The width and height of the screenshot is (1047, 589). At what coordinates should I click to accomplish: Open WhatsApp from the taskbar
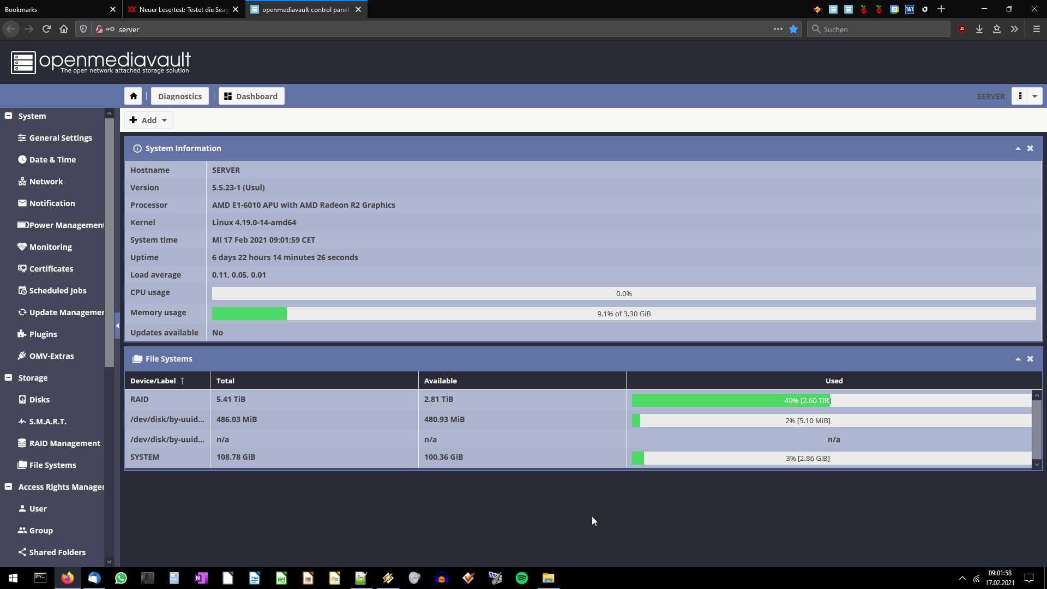[x=121, y=578]
